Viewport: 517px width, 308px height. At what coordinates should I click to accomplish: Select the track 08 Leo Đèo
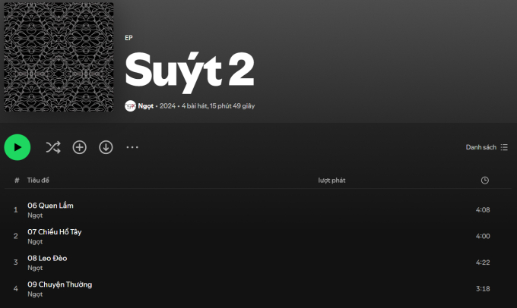47,259
